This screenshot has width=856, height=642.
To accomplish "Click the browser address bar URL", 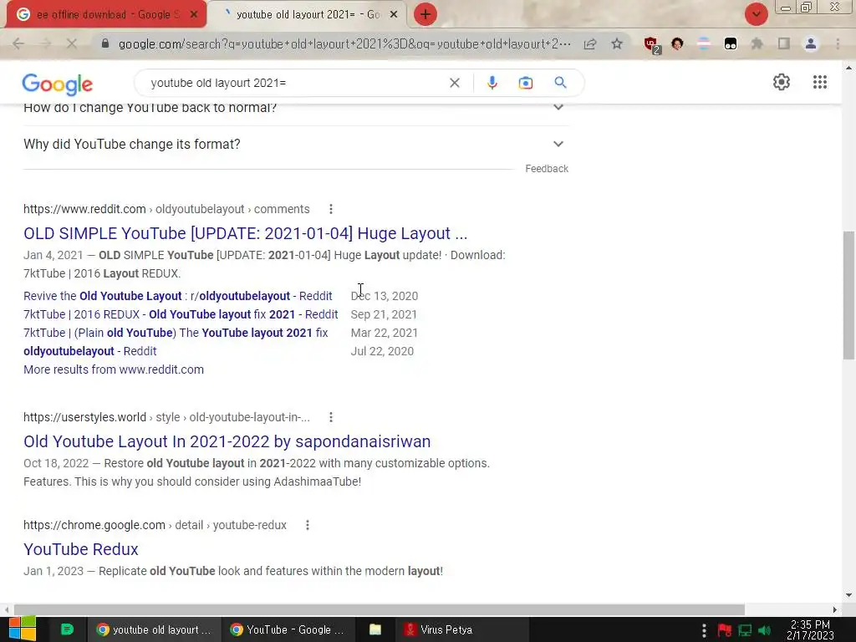I will tap(344, 43).
